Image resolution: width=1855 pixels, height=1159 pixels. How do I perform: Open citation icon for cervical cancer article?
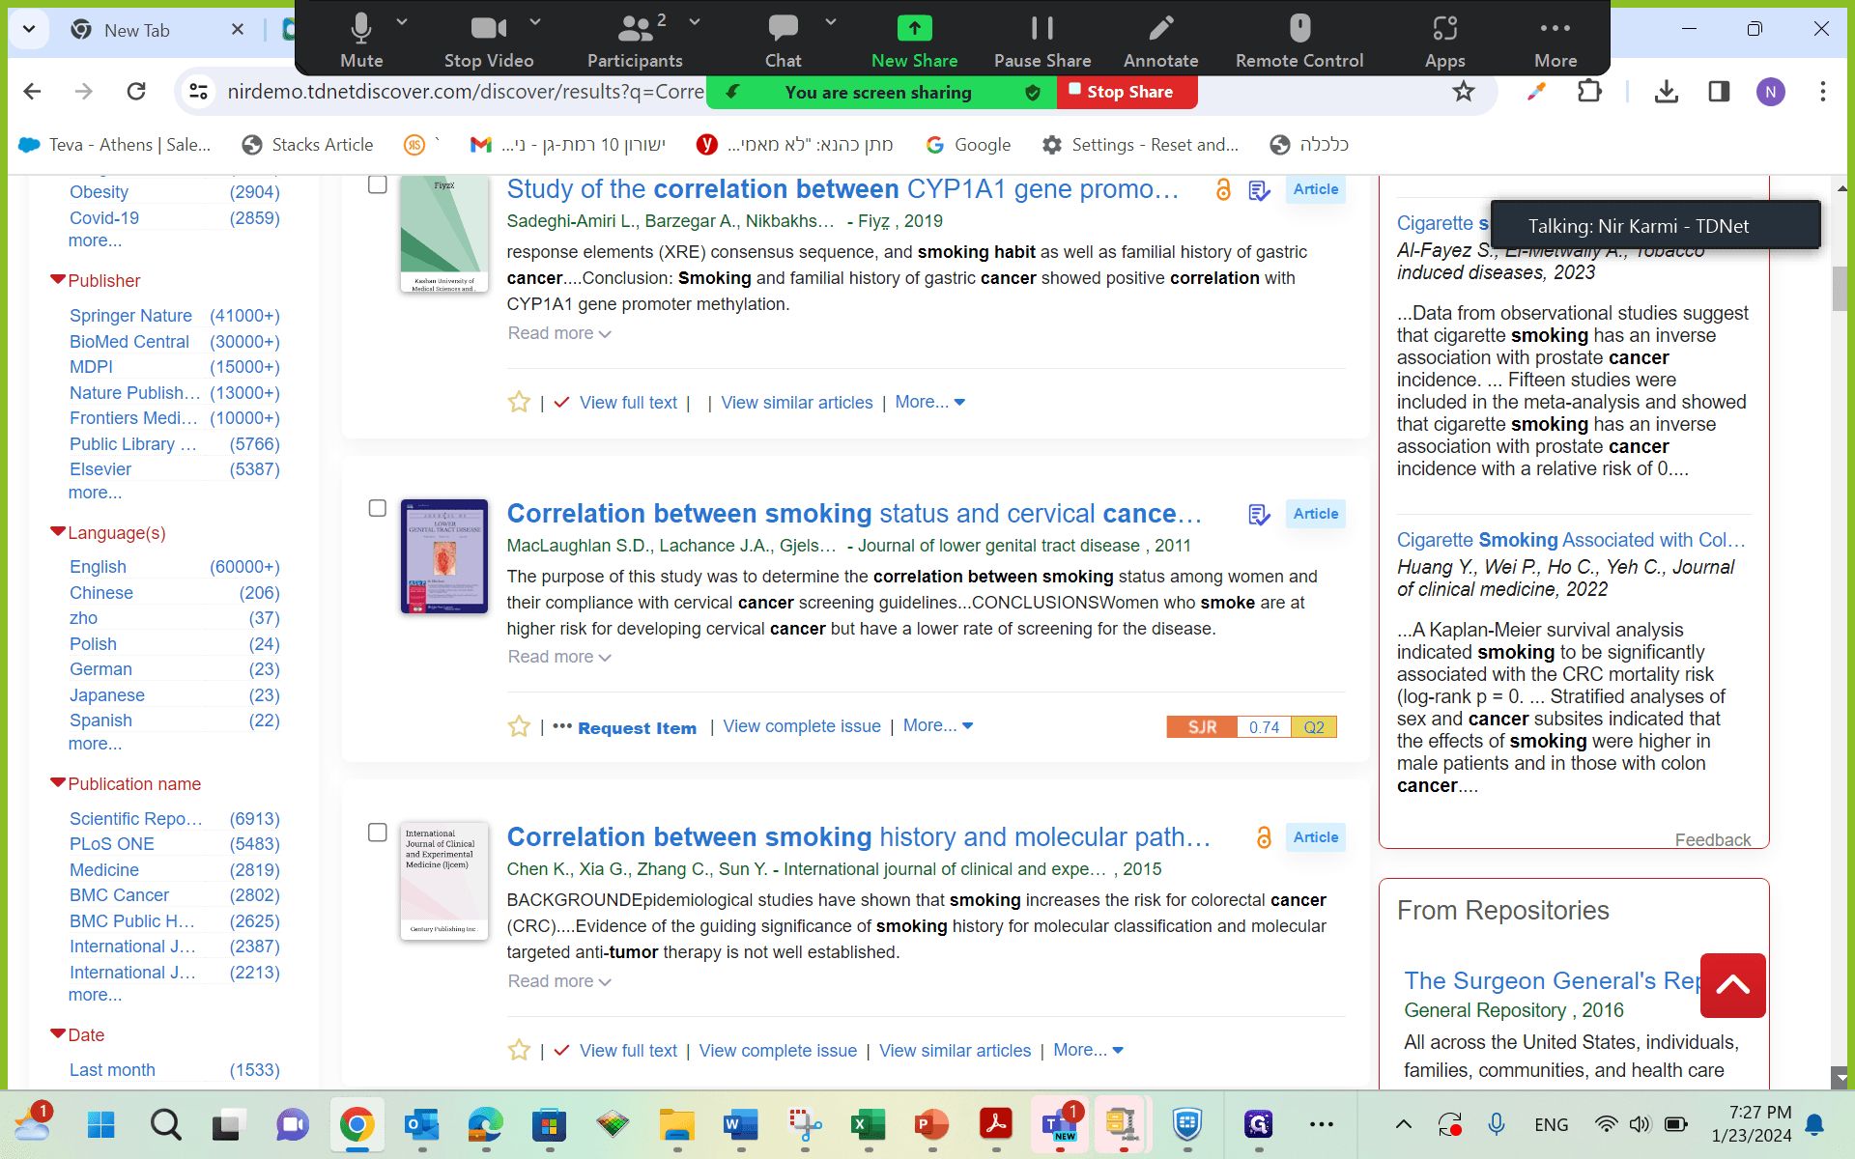(x=1258, y=515)
